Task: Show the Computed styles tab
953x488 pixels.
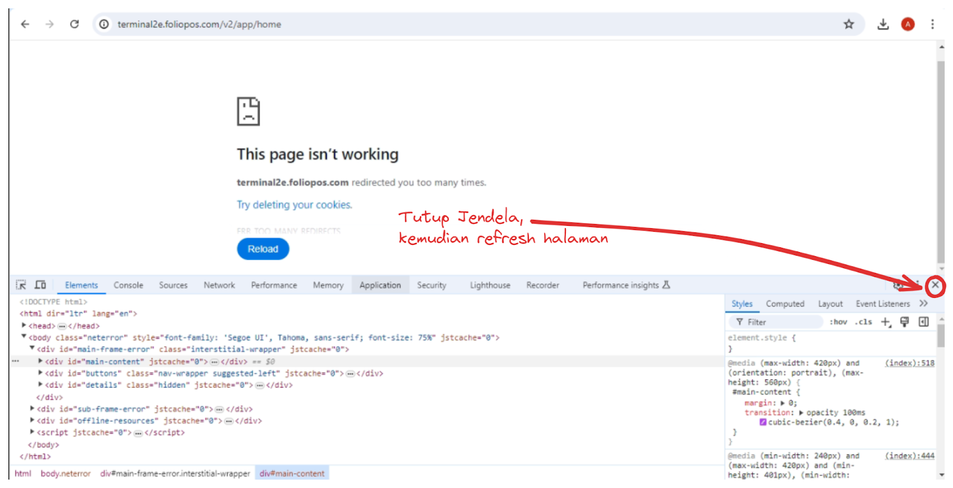Action: [x=785, y=304]
